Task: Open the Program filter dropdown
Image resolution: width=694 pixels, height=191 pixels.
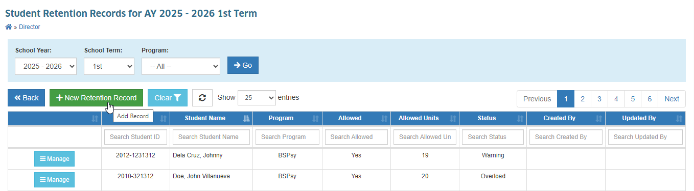Action: [181, 66]
